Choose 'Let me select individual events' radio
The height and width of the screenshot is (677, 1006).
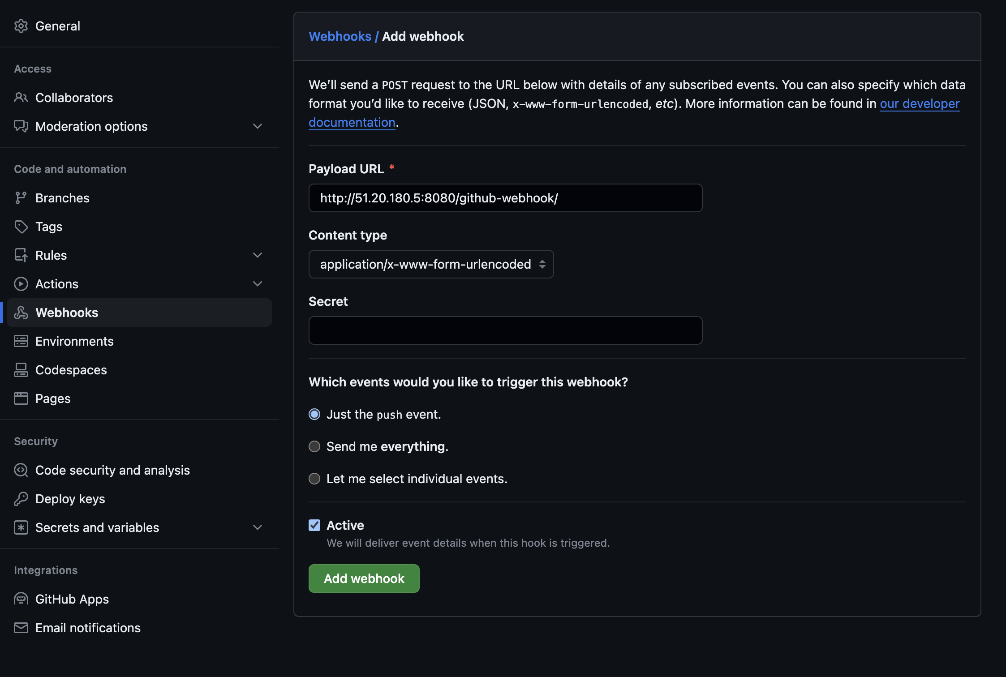(314, 479)
